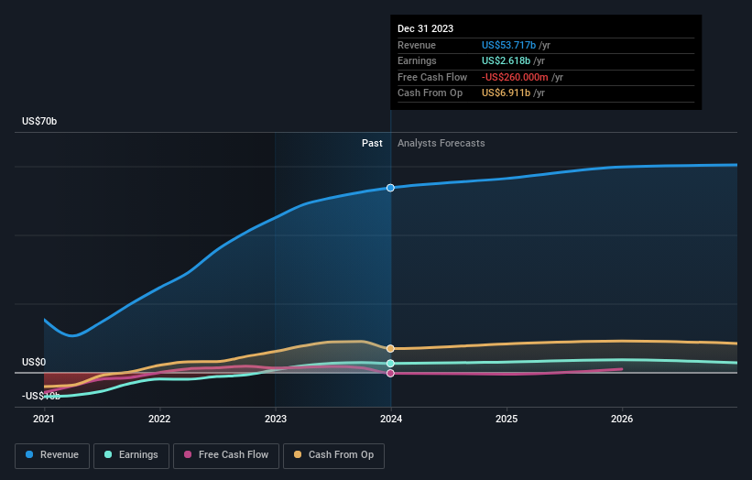Click the Earnings value US$2.618b in tooltip
The height and width of the screenshot is (480, 752).
pyautogui.click(x=506, y=60)
